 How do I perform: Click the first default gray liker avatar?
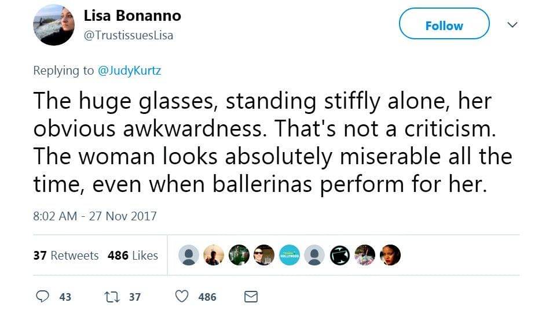click(x=189, y=255)
